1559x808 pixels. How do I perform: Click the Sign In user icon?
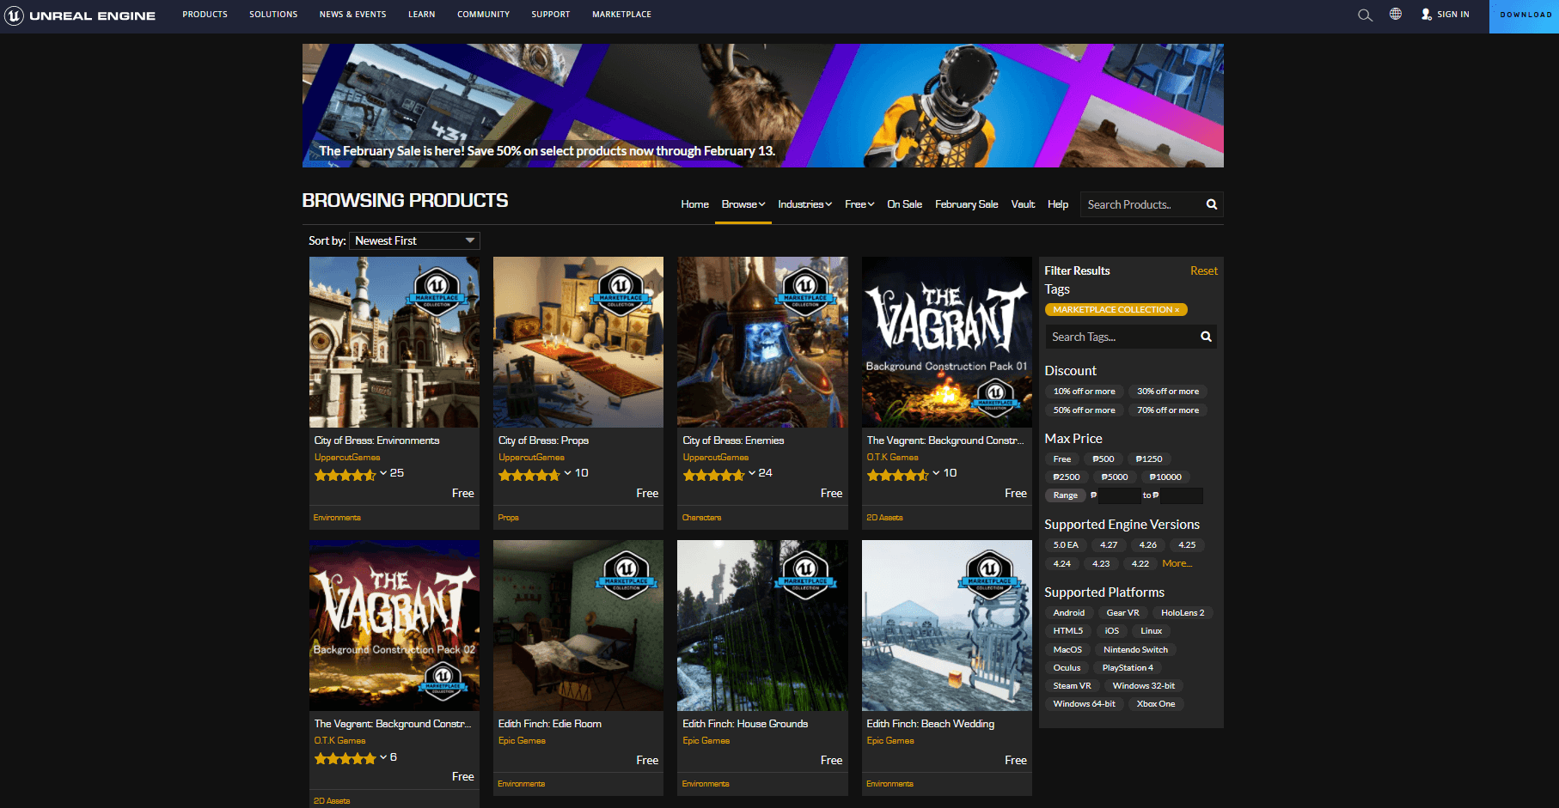[1427, 15]
